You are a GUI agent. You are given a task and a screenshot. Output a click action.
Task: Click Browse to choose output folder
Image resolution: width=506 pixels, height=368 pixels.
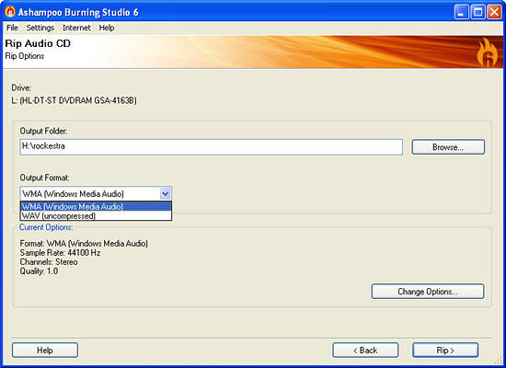448,147
